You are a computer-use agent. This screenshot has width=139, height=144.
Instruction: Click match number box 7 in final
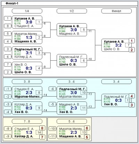click(x=129, y=45)
